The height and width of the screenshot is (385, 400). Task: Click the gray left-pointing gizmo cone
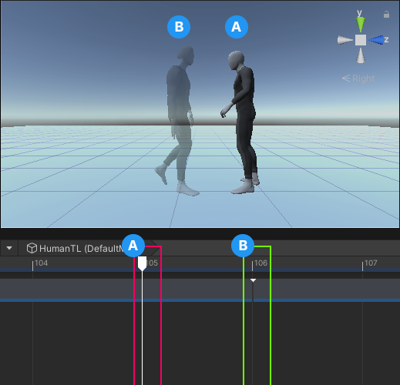[x=345, y=40]
